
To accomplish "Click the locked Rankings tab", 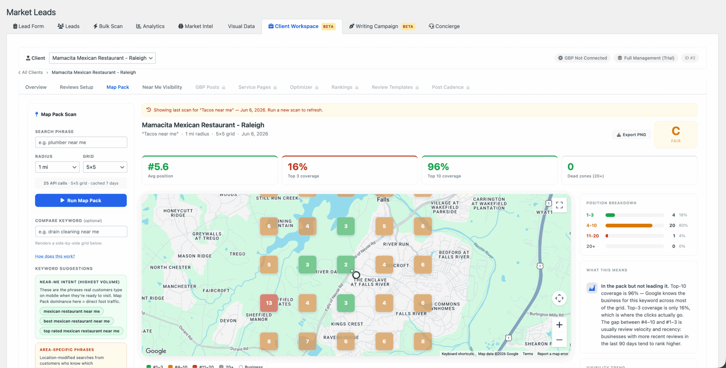I will [345, 87].
